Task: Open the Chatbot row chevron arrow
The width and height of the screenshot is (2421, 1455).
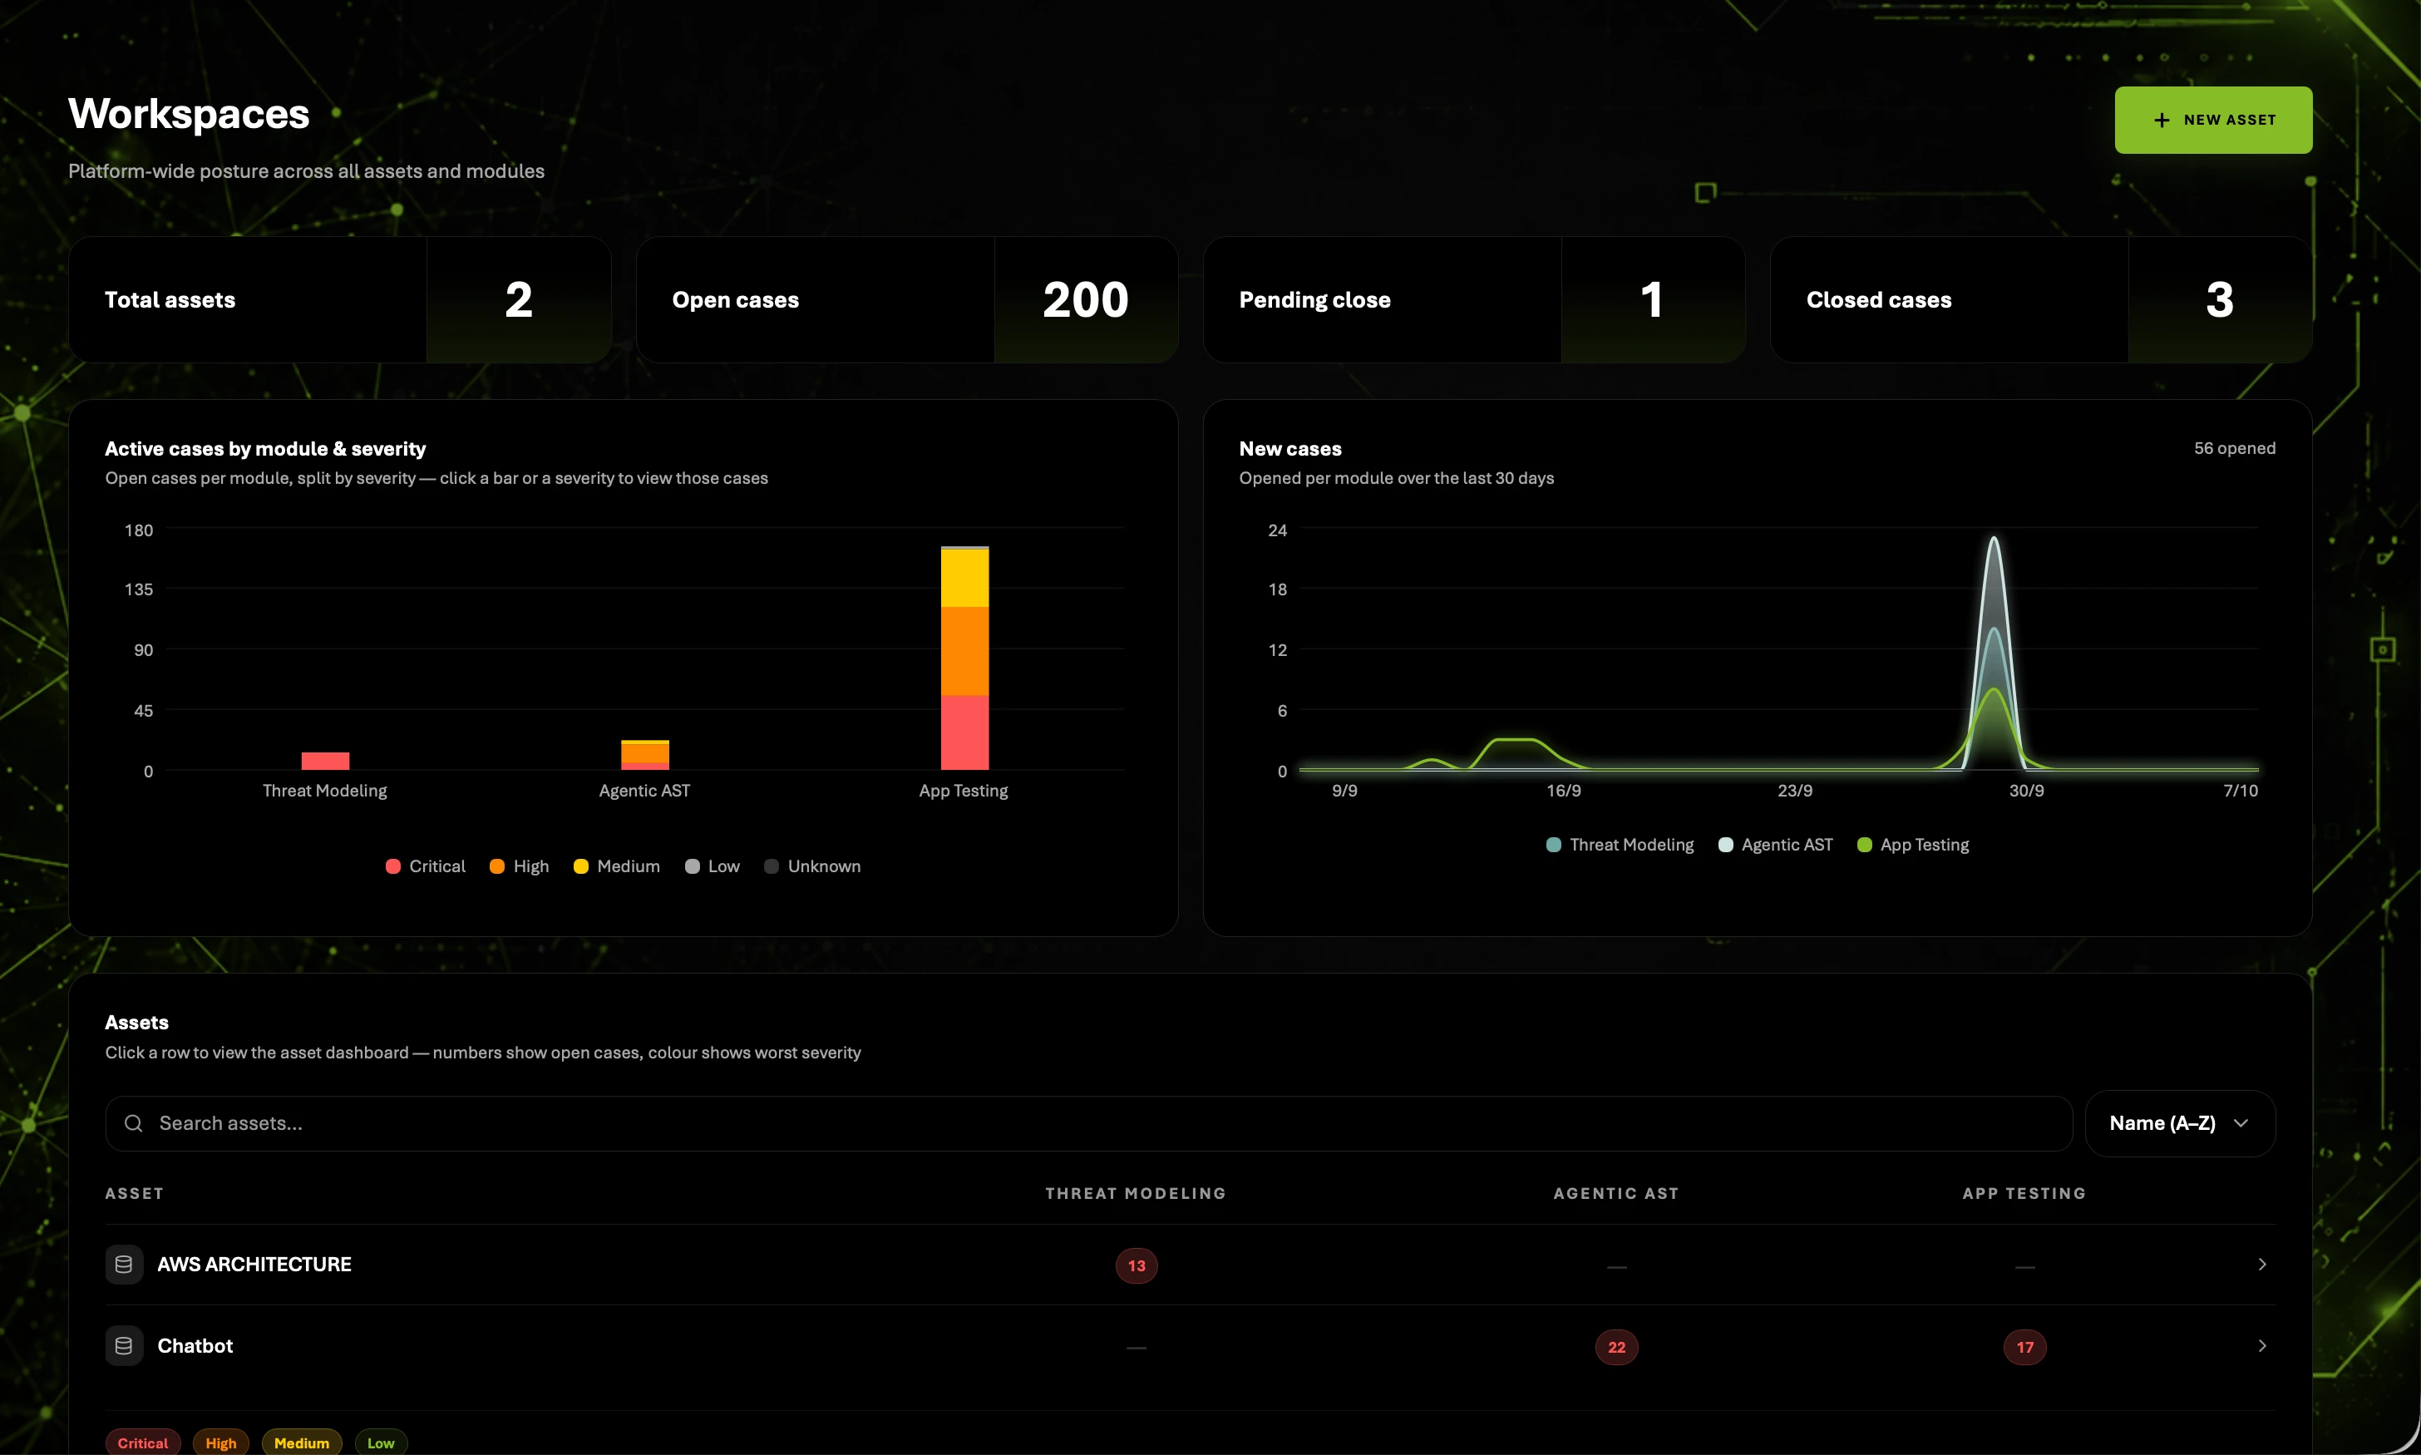Action: (x=2262, y=1346)
